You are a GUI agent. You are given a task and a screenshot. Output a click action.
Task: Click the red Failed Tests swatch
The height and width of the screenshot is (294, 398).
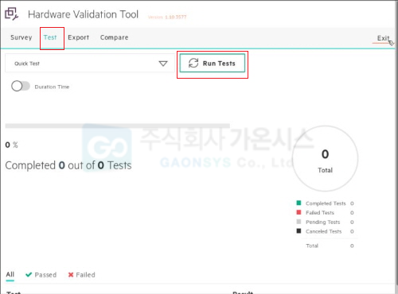point(298,212)
